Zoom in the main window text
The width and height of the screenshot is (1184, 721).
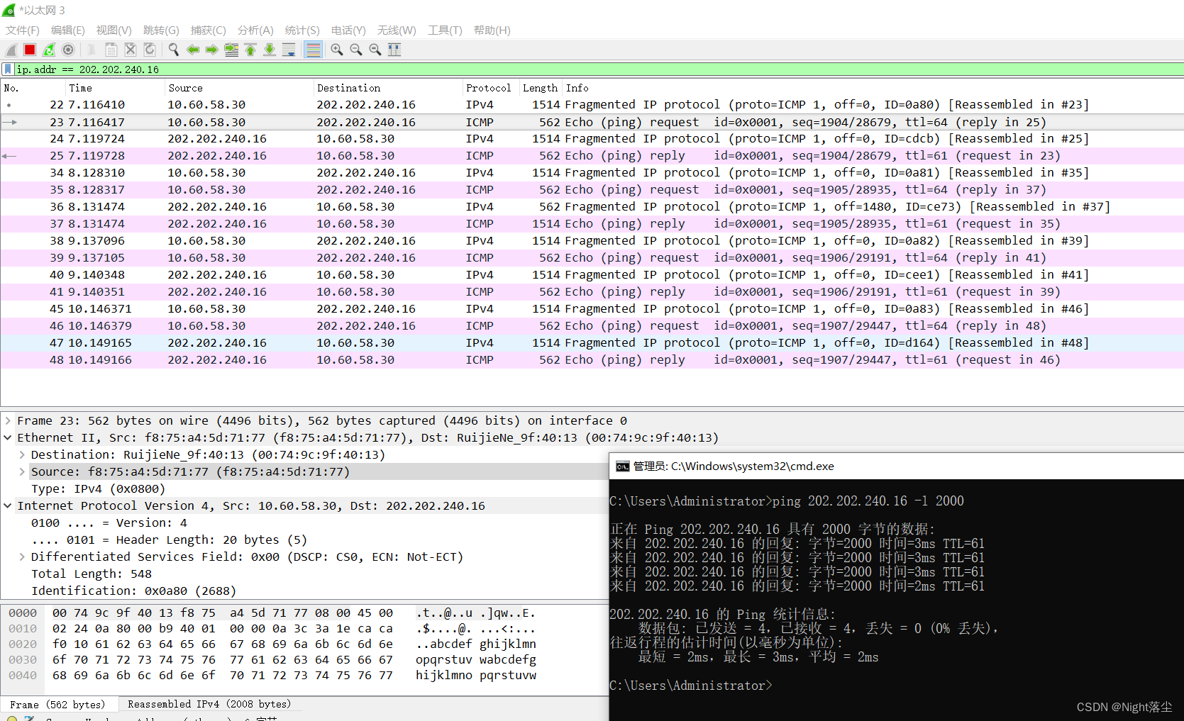click(x=337, y=50)
